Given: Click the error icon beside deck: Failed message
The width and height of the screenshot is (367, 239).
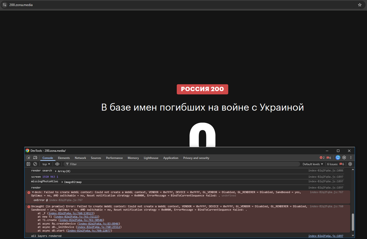Looking at the screenshot, I should point(29,193).
